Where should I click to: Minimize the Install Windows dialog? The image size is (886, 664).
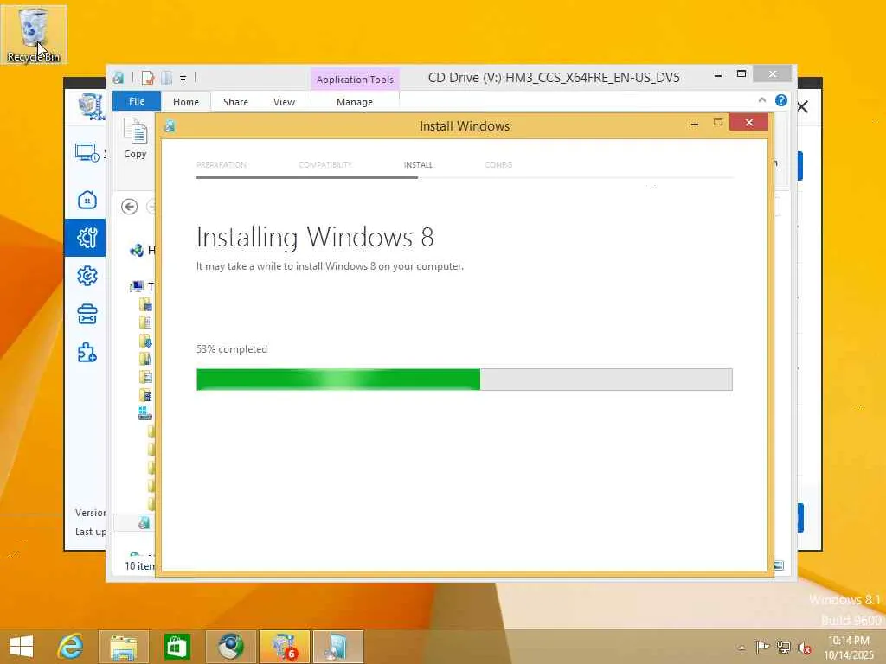(x=695, y=123)
